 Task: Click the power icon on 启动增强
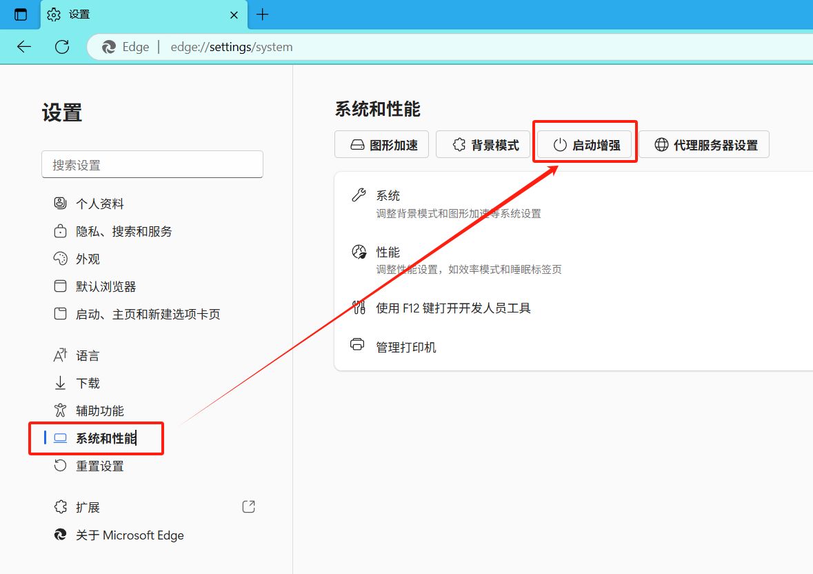click(x=560, y=145)
